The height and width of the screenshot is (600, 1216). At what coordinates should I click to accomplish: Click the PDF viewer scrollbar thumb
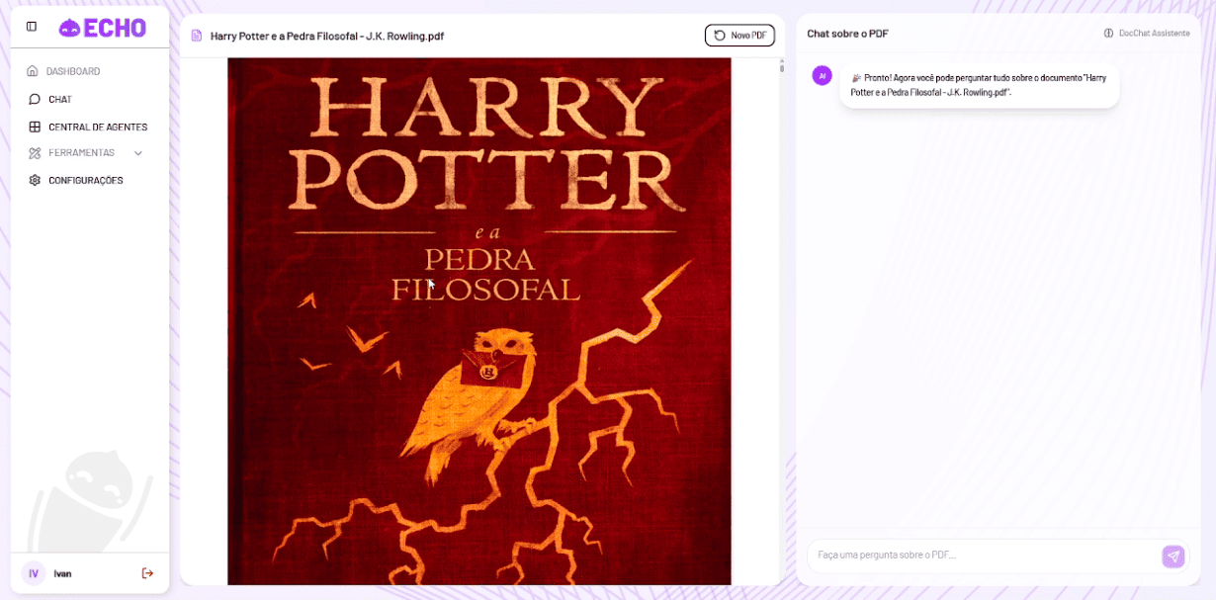[x=781, y=67]
